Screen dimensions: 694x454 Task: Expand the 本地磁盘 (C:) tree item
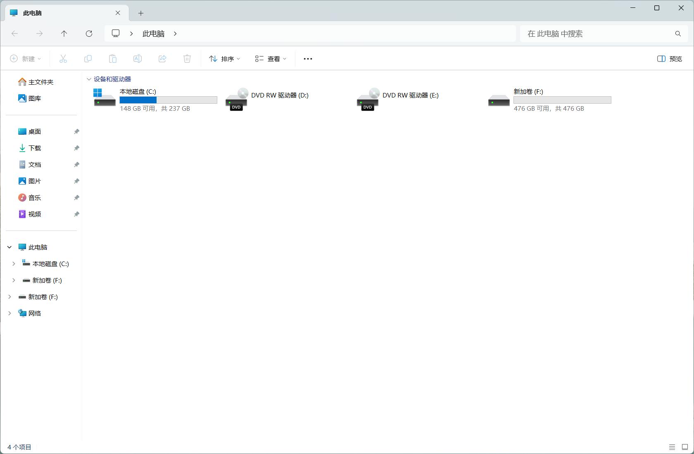14,264
